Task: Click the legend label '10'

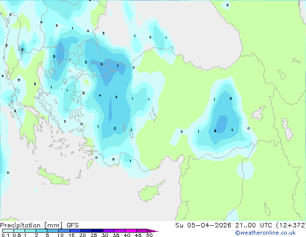Action: 60,235
